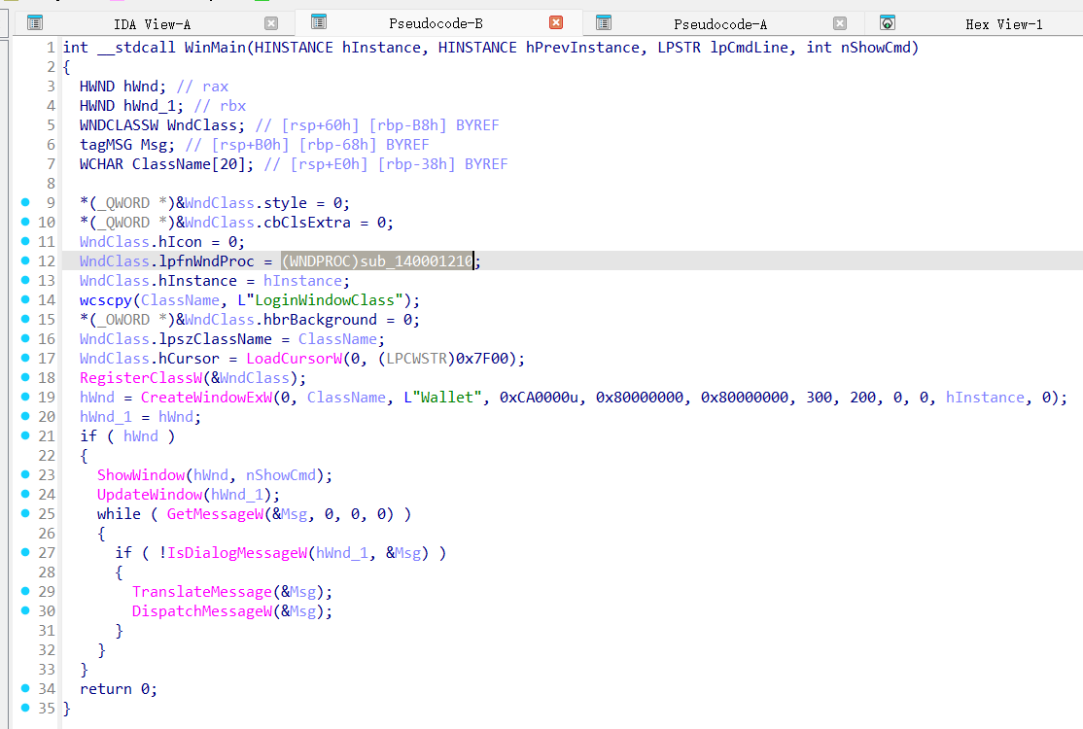Click the Hex View-1 tab icon

[x=887, y=22]
